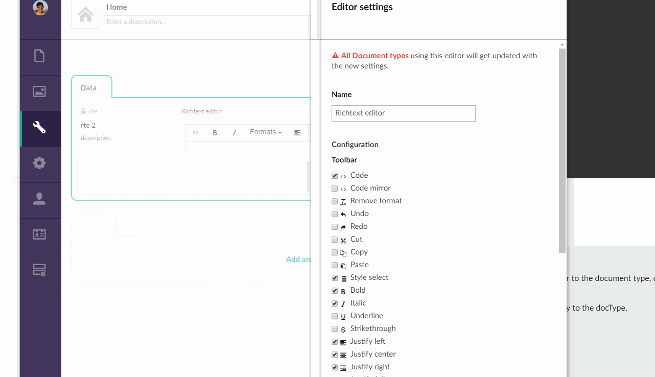The height and width of the screenshot is (377, 655).
Task: Click the Underline icon in Toolbar list
Action: coord(343,317)
